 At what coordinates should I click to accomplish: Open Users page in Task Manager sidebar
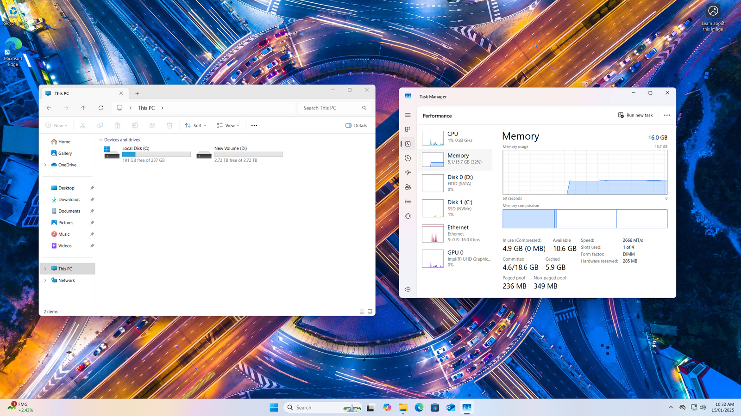pyautogui.click(x=408, y=187)
